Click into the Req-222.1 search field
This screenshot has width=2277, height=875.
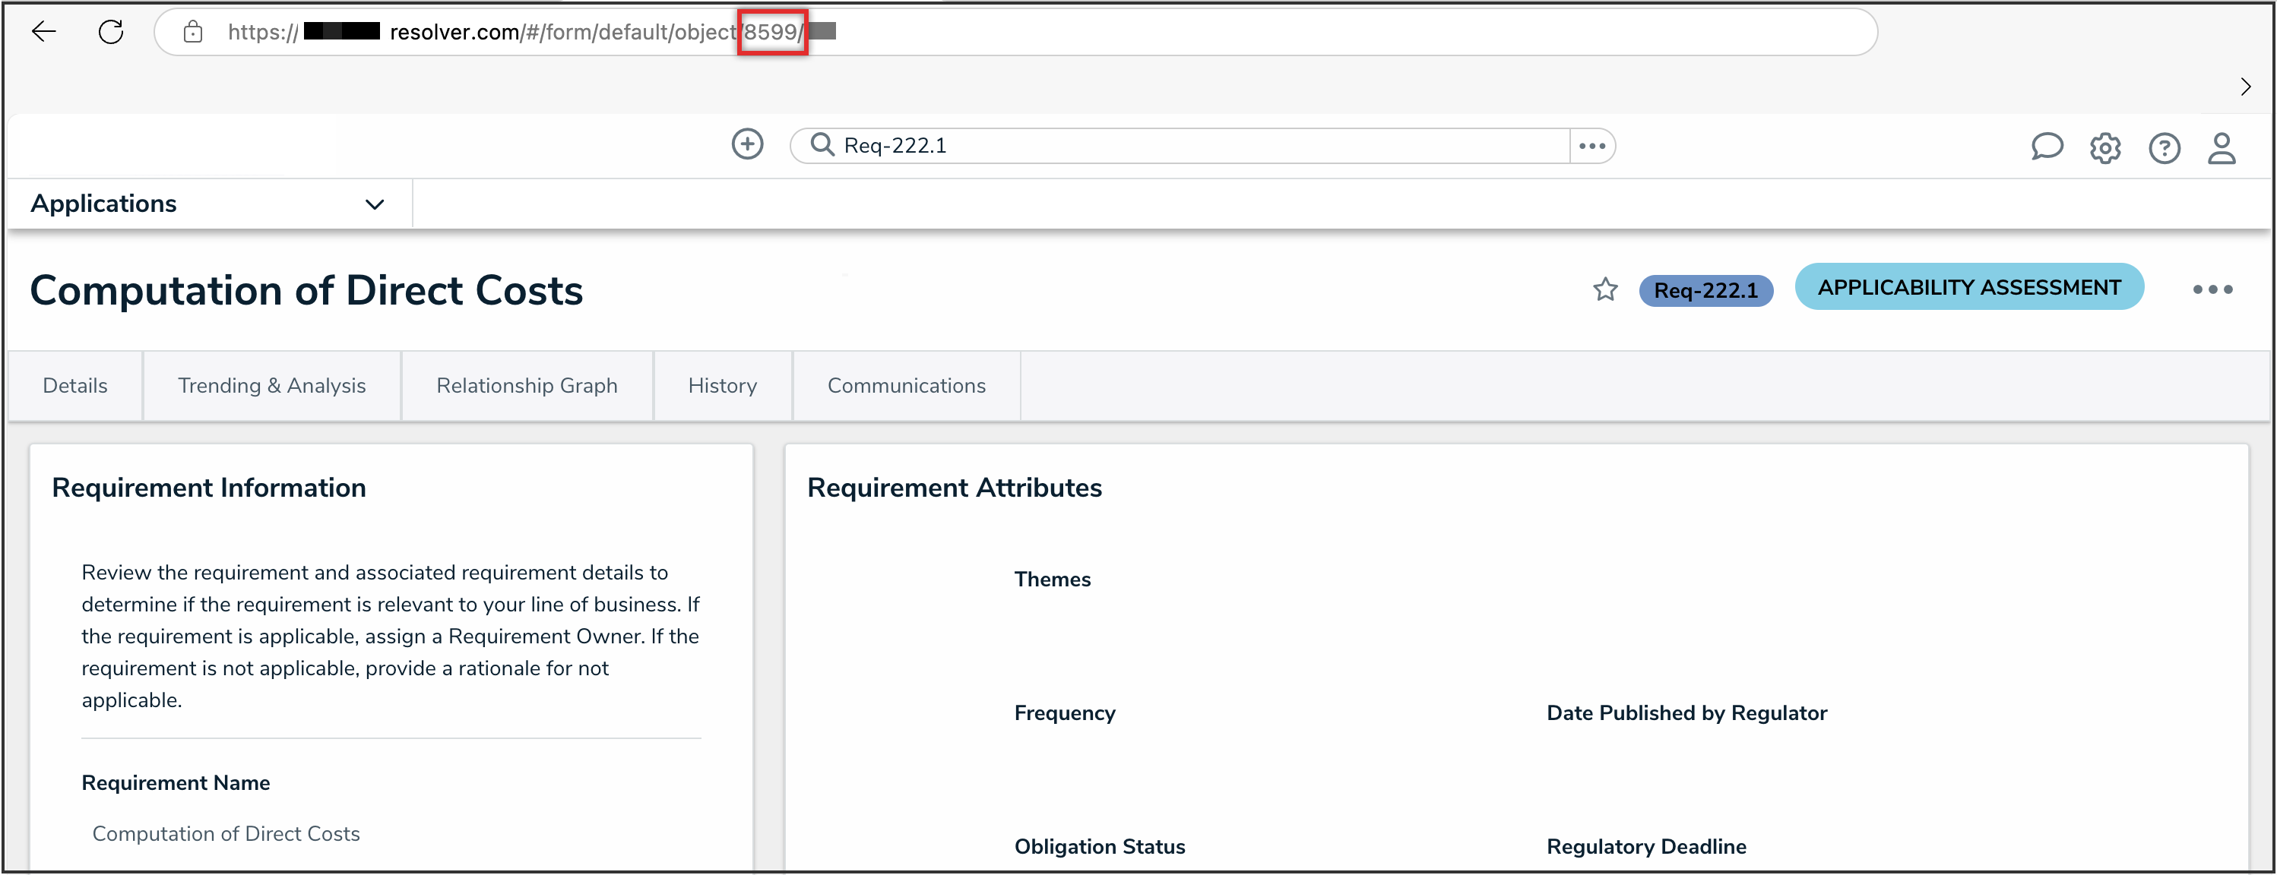(1193, 146)
